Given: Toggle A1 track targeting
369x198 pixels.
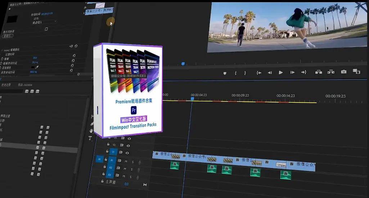Looking at the screenshot, I should pyautogui.click(x=112, y=160).
